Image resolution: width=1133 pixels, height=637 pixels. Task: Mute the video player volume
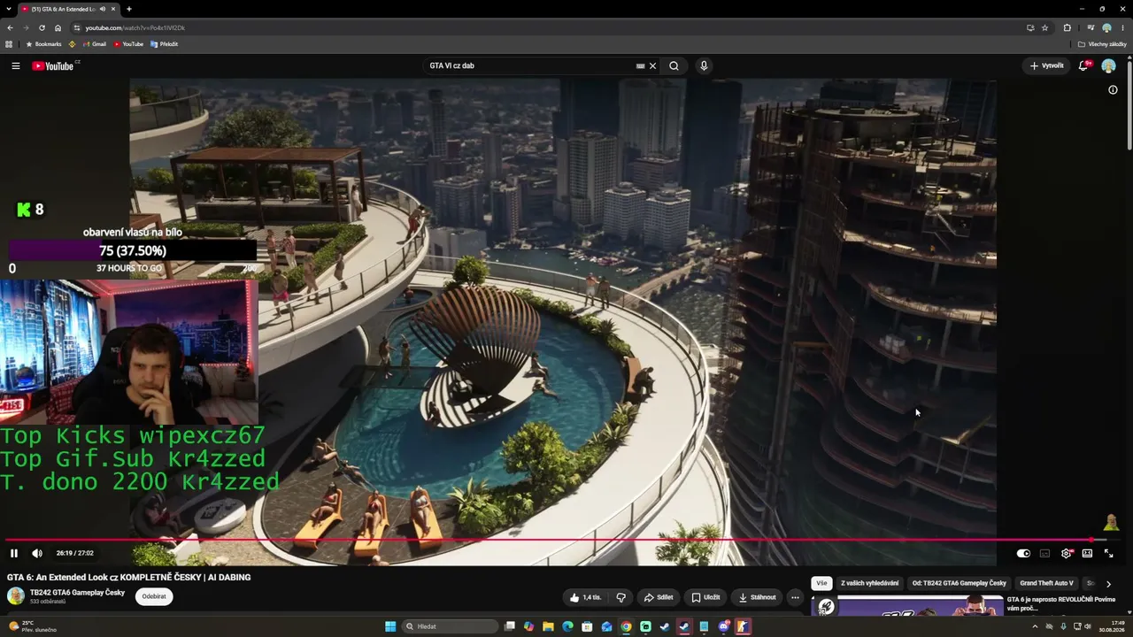pos(37,553)
